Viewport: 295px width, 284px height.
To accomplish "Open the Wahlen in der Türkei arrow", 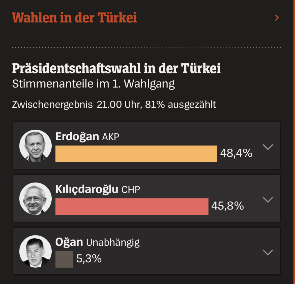I will point(277,18).
